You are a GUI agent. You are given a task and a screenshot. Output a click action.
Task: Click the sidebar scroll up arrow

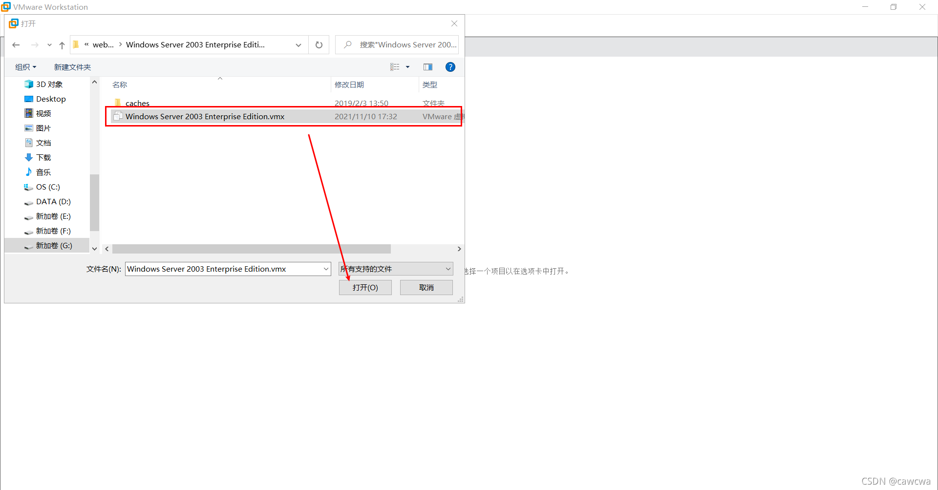(x=95, y=82)
